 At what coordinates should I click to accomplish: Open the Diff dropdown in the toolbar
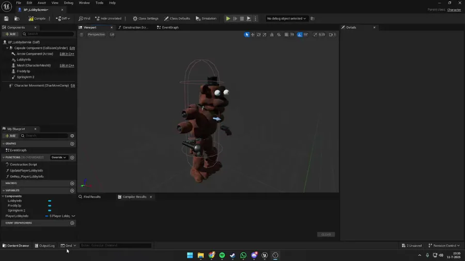point(63,19)
